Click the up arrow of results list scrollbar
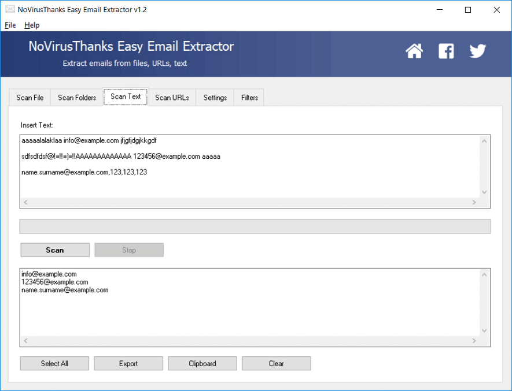 pyautogui.click(x=484, y=274)
